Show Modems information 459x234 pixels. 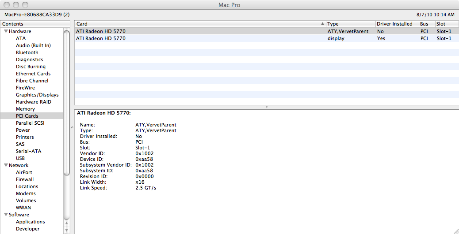coord(26,193)
